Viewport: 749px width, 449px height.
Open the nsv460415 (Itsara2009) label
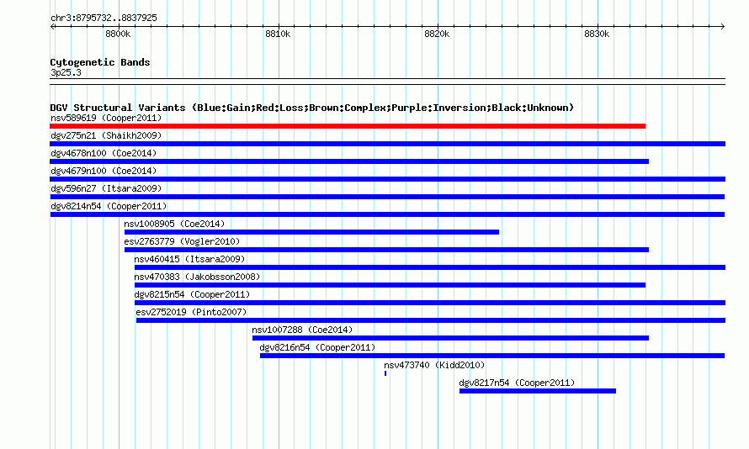point(189,259)
